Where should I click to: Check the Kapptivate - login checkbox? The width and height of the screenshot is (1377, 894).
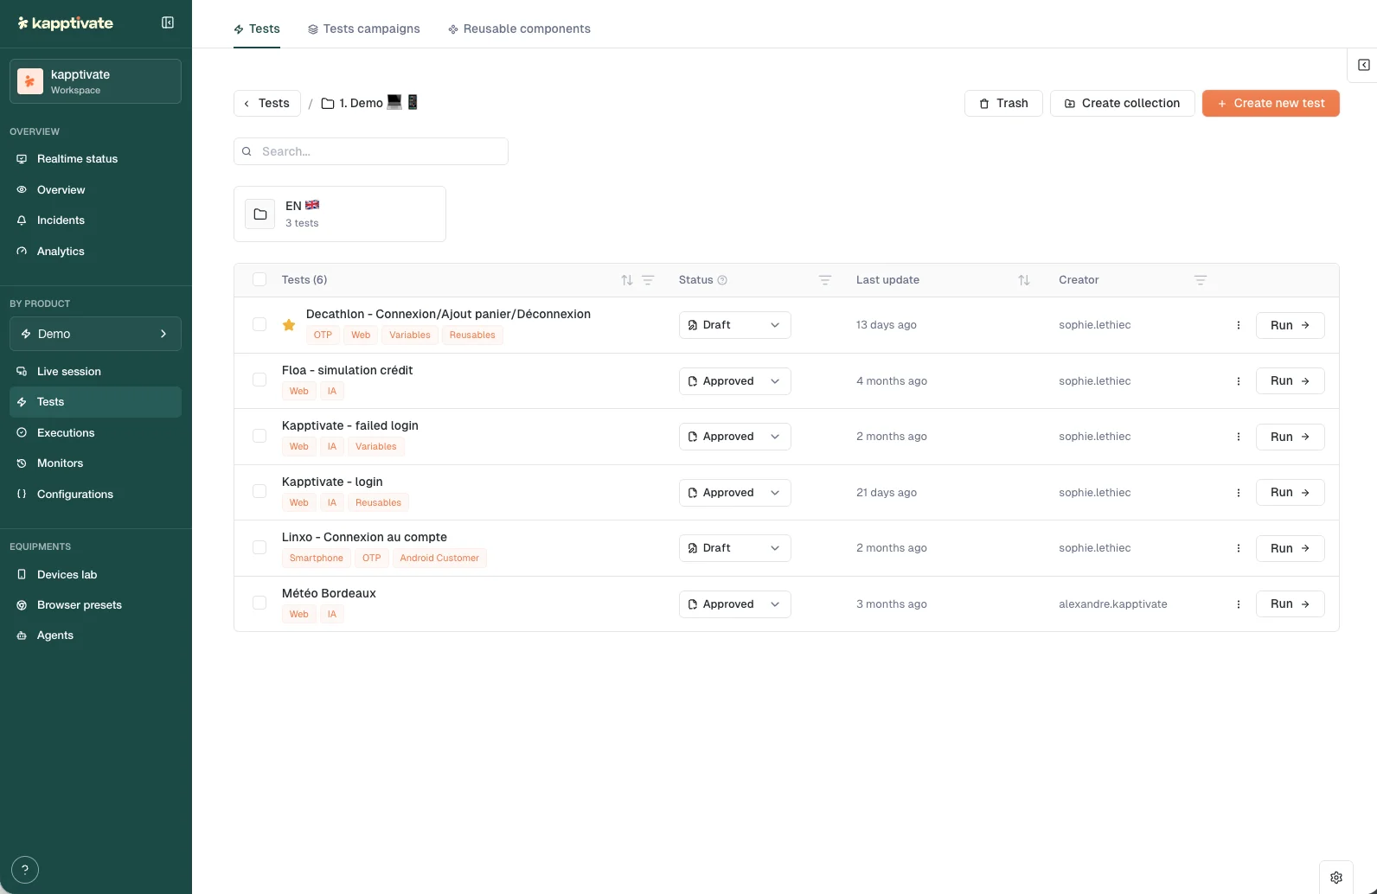259,491
